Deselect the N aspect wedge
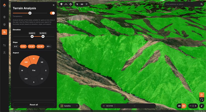This screenshot has height=112, width=206. point(34,59)
